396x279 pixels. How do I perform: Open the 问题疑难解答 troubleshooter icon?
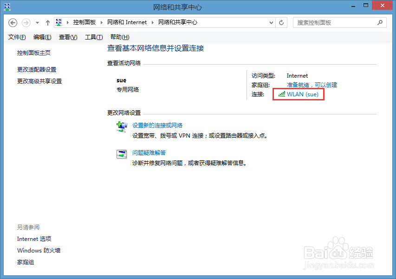coord(122,154)
